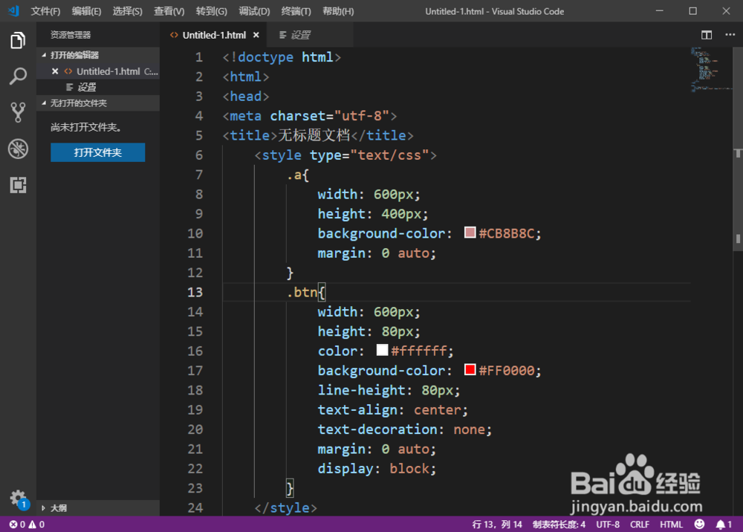Viewport: 743px width, 532px height.
Task: Click the settings icon in open editors list
Action: pos(69,87)
